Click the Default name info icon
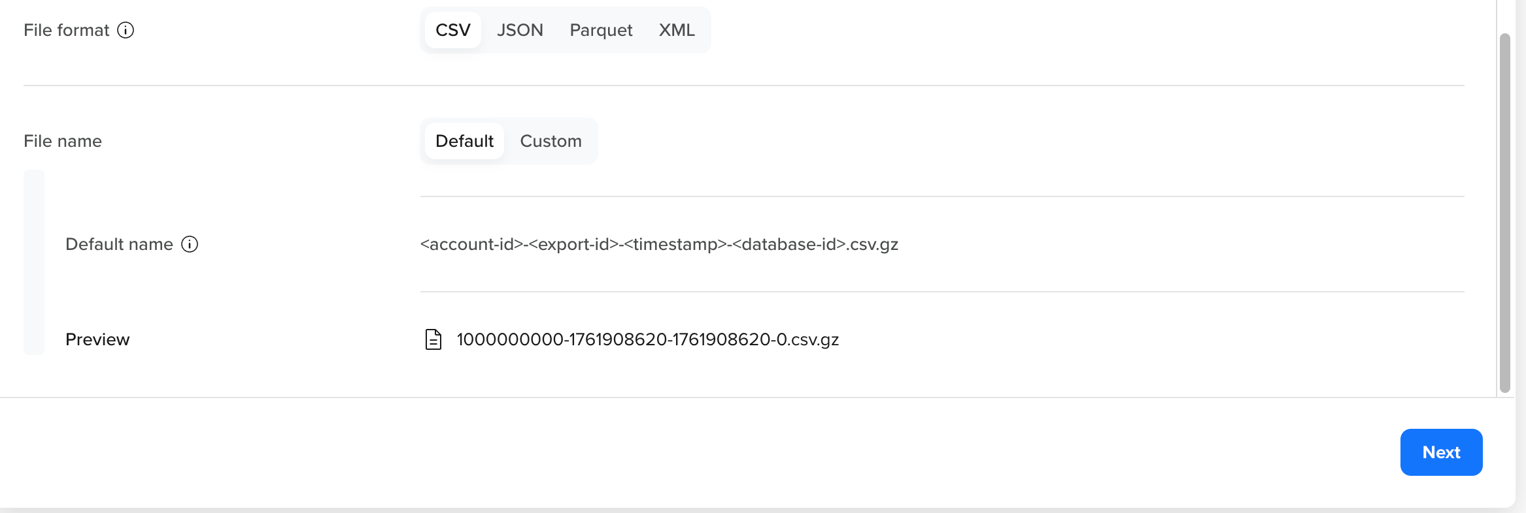Screen dimensions: 1526x513 (x=190, y=244)
